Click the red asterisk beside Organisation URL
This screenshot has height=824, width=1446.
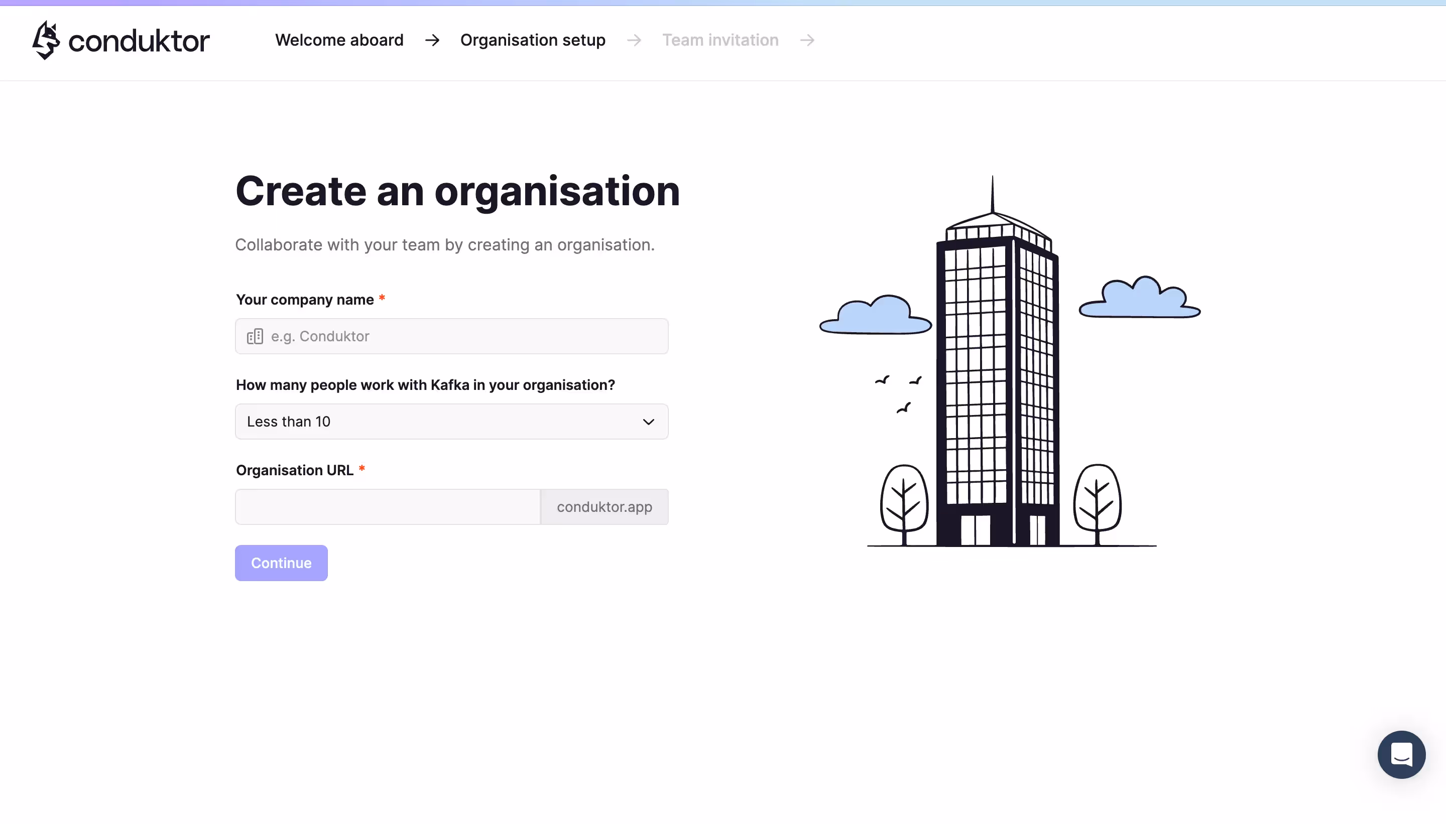(362, 469)
